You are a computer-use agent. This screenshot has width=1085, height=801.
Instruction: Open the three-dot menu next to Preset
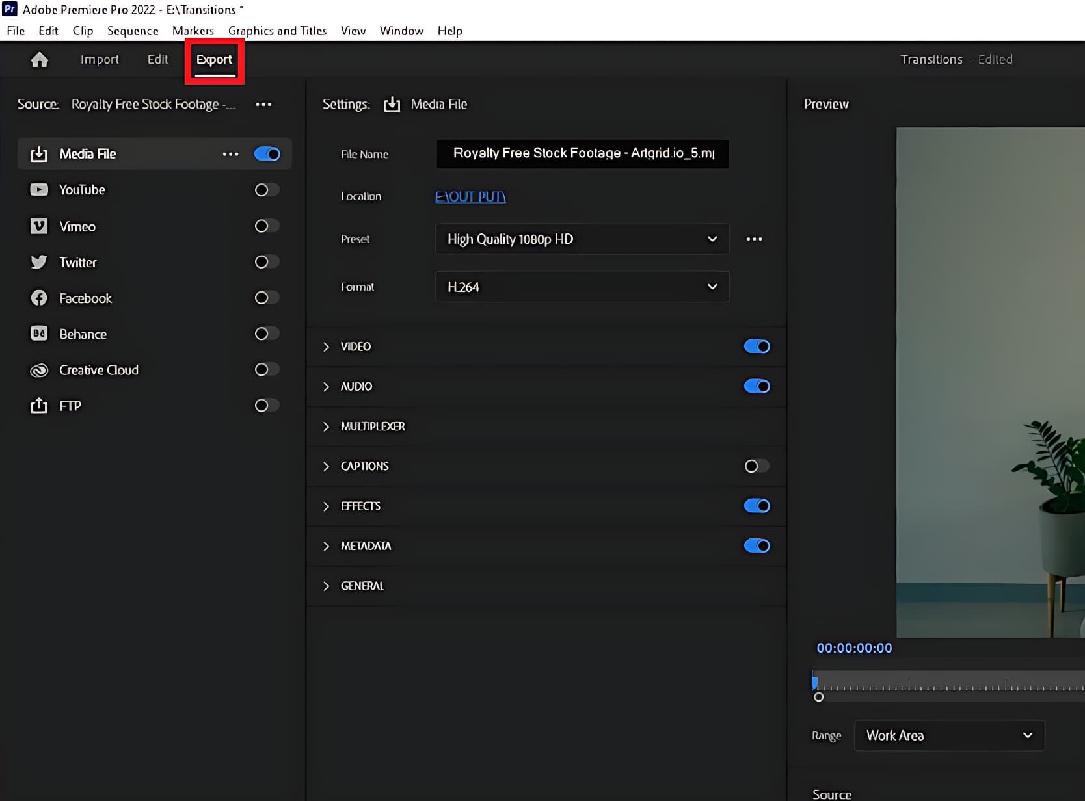point(754,239)
